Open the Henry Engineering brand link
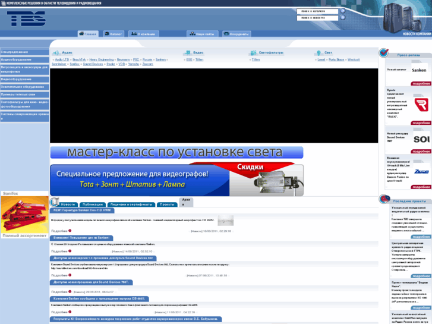This screenshot has width=432, height=324. pyautogui.click(x=102, y=59)
